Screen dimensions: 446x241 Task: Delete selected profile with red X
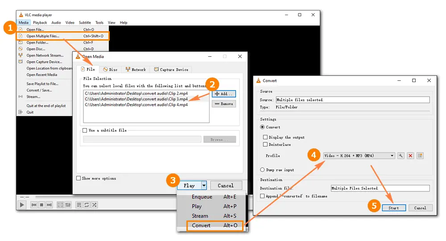click(410, 156)
